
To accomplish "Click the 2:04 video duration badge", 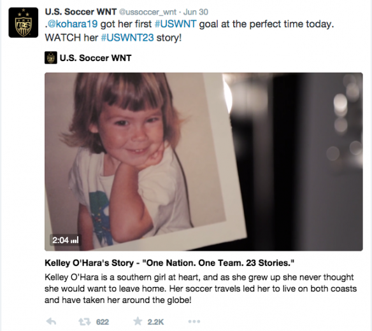I will pos(65,240).
